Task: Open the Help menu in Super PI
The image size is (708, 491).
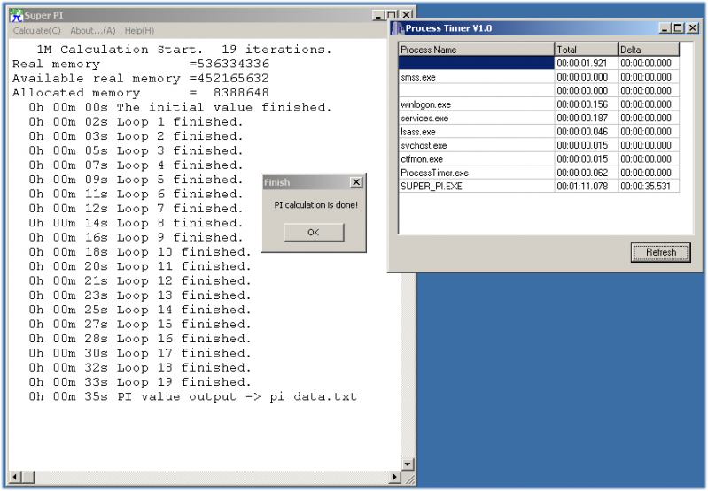Action: (x=139, y=31)
